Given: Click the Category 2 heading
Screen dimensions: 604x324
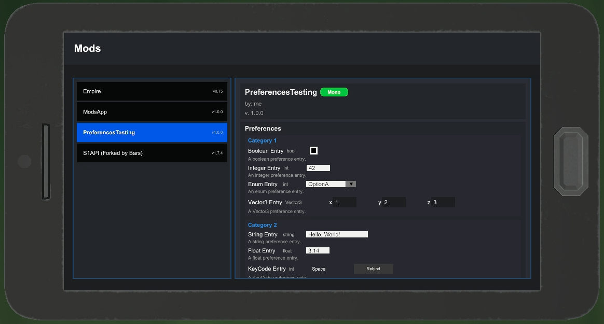Looking at the screenshot, I should click(x=262, y=224).
